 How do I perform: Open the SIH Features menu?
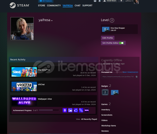point(46,1)
